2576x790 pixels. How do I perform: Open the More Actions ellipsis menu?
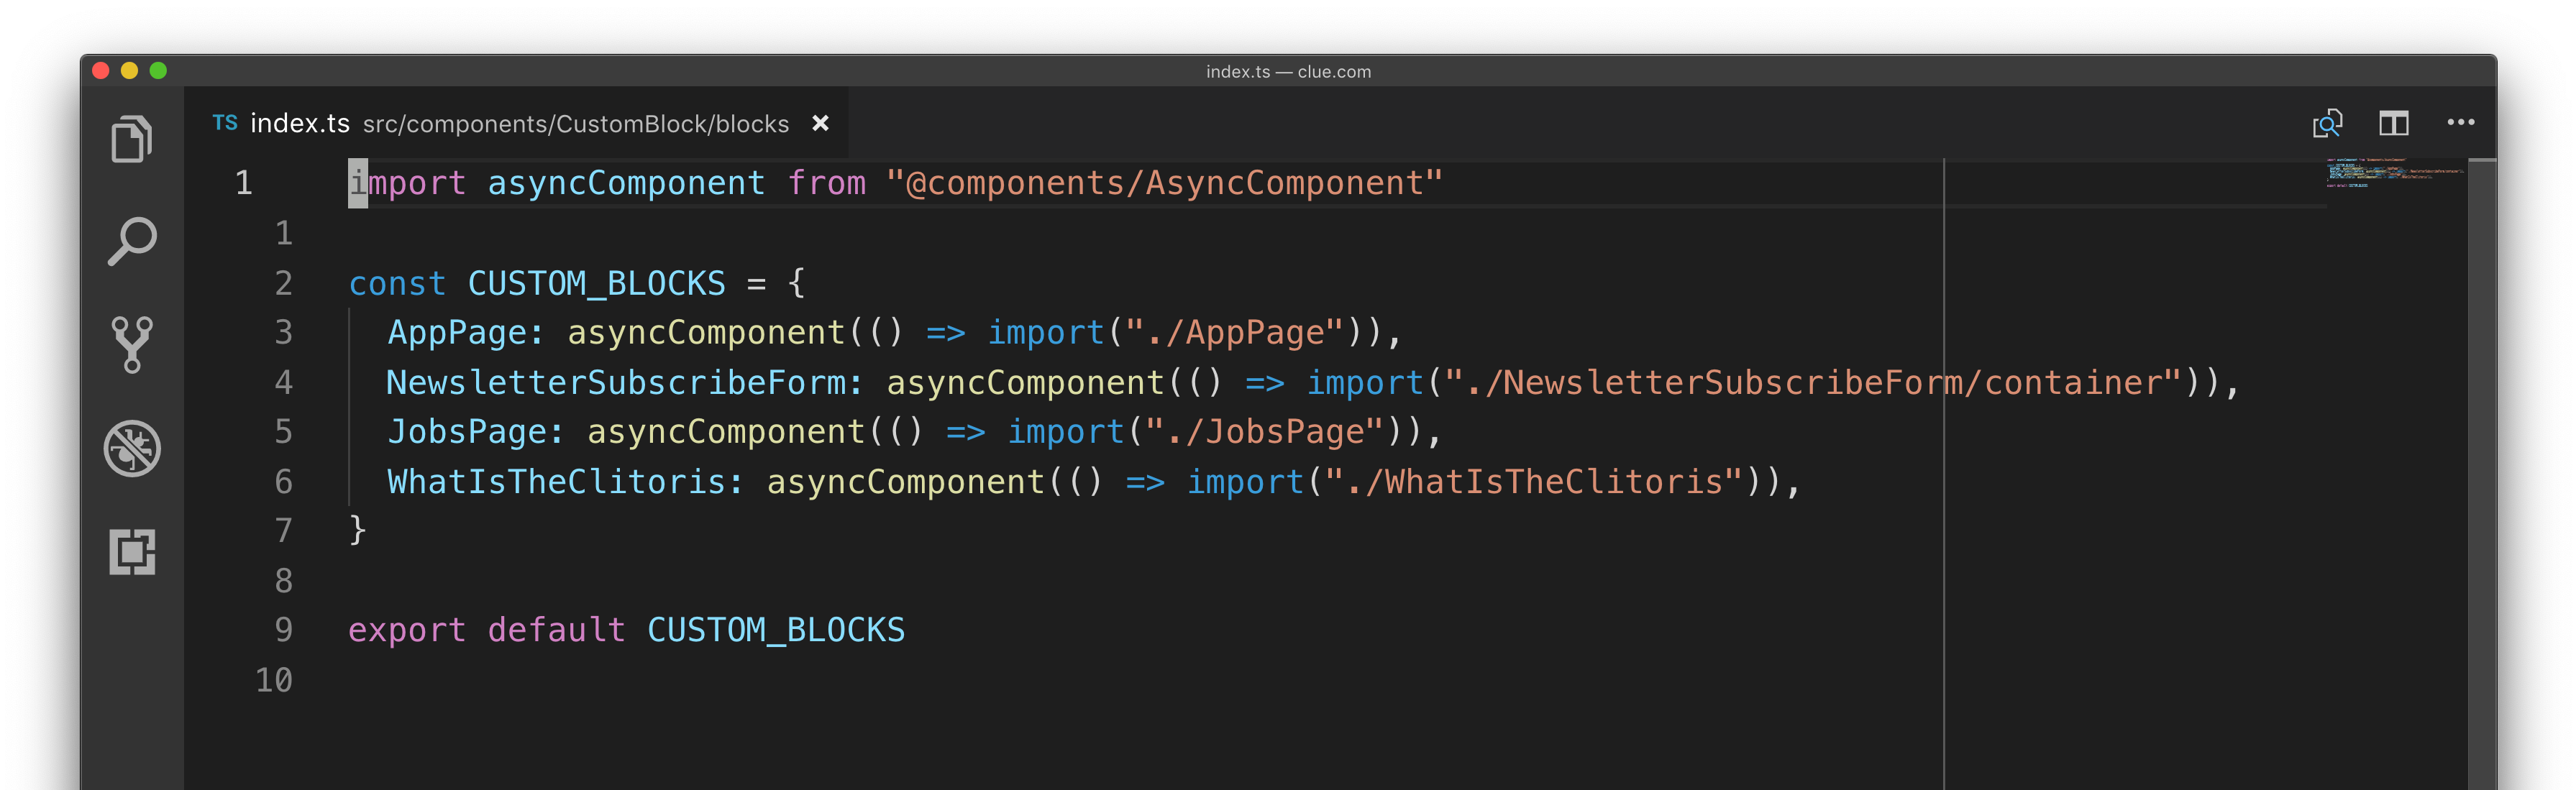pos(2460,123)
